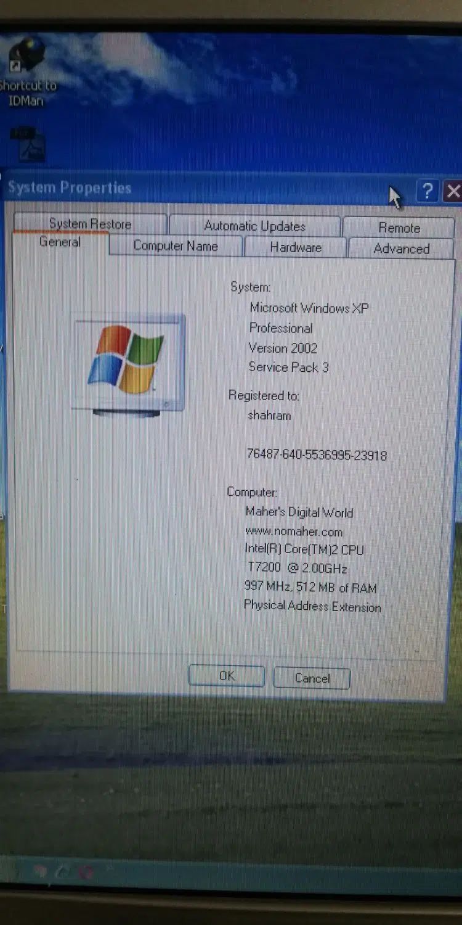
Task: Switch to the System Restore tab
Action: click(90, 224)
